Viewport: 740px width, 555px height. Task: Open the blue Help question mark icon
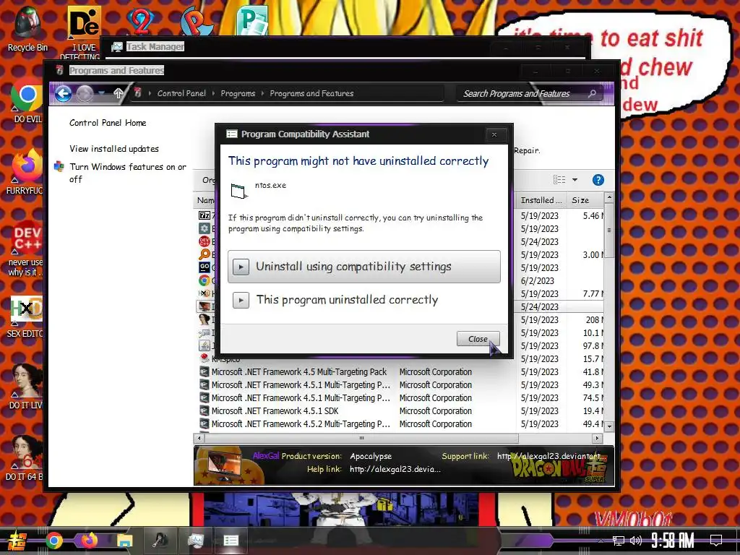click(x=598, y=180)
